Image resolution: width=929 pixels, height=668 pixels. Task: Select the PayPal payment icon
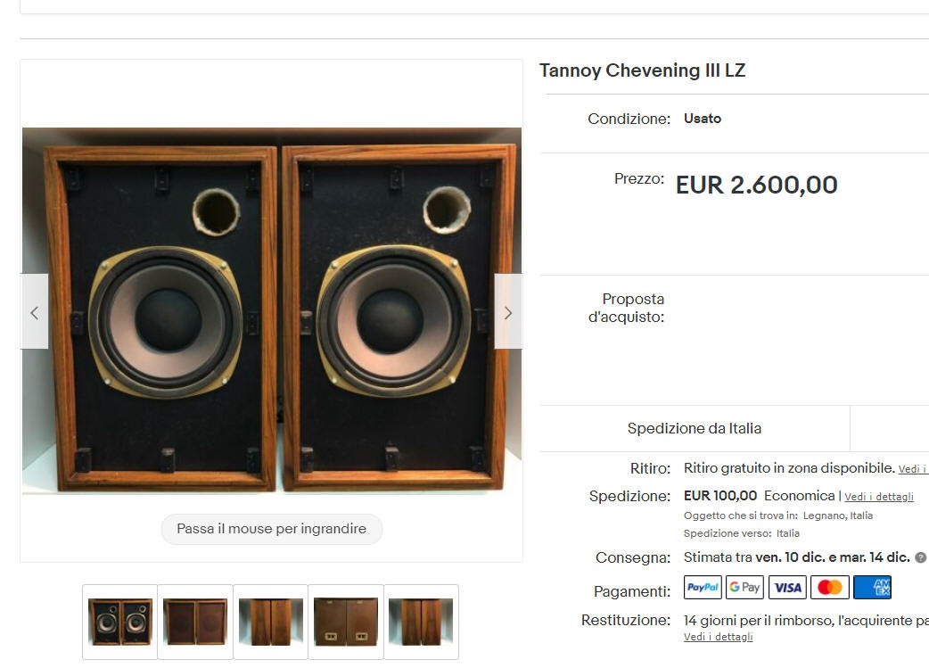tap(703, 588)
